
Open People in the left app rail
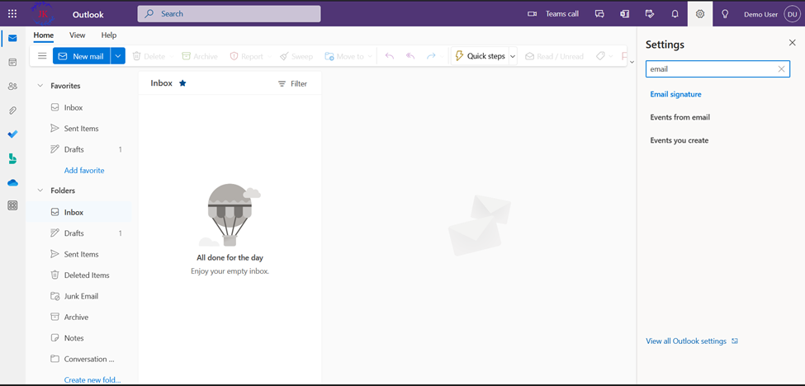[13, 87]
